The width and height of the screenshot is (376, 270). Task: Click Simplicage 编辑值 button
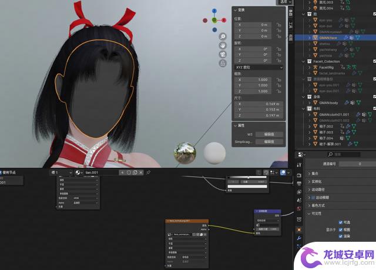point(269,142)
